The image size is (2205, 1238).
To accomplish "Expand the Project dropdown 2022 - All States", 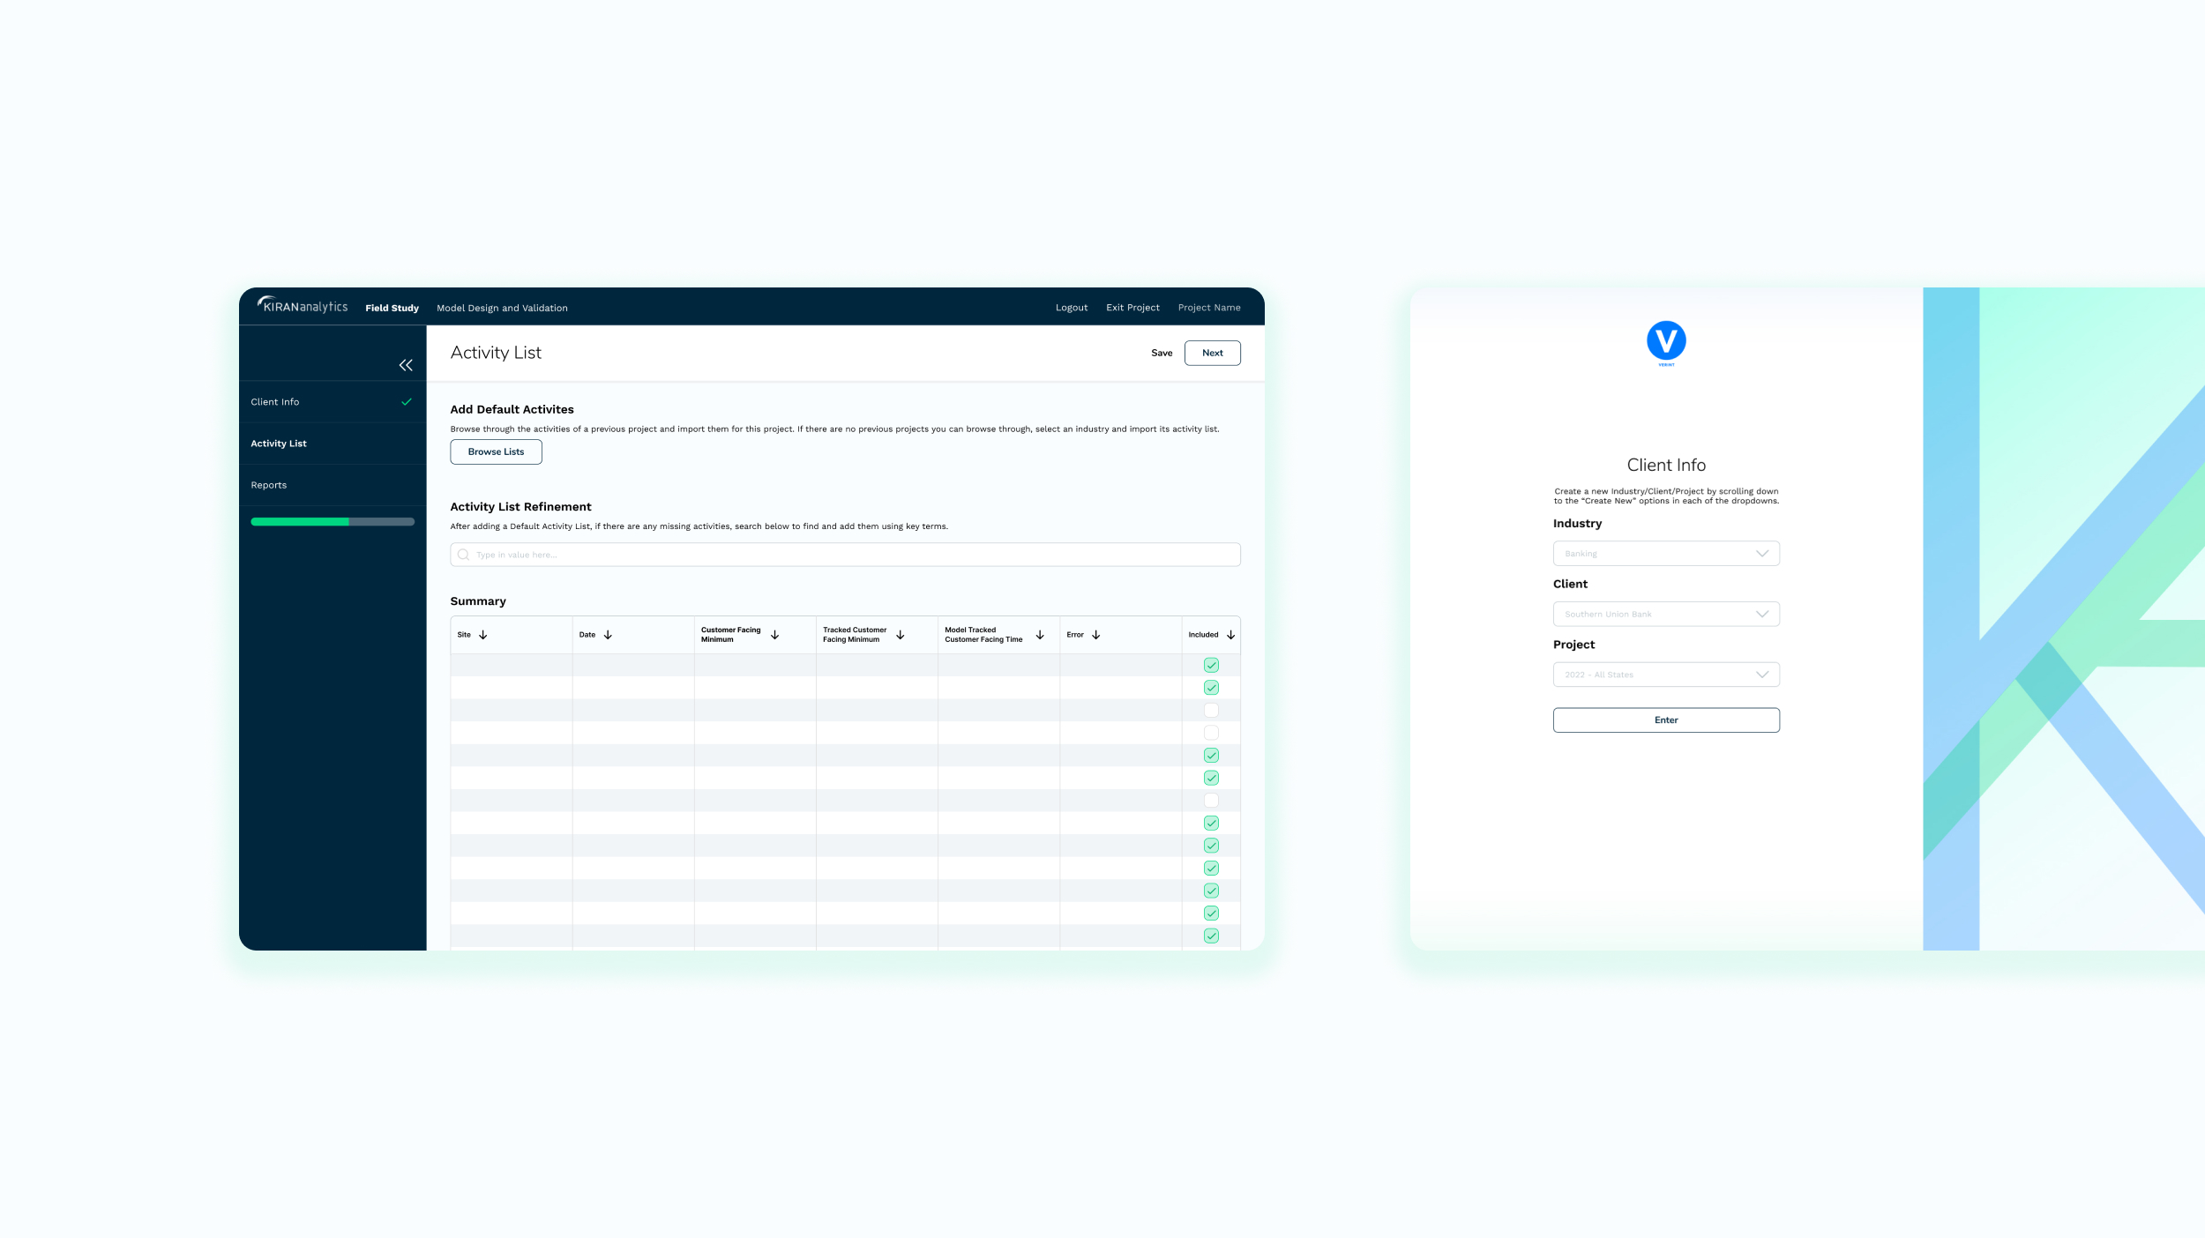I will click(x=1665, y=675).
